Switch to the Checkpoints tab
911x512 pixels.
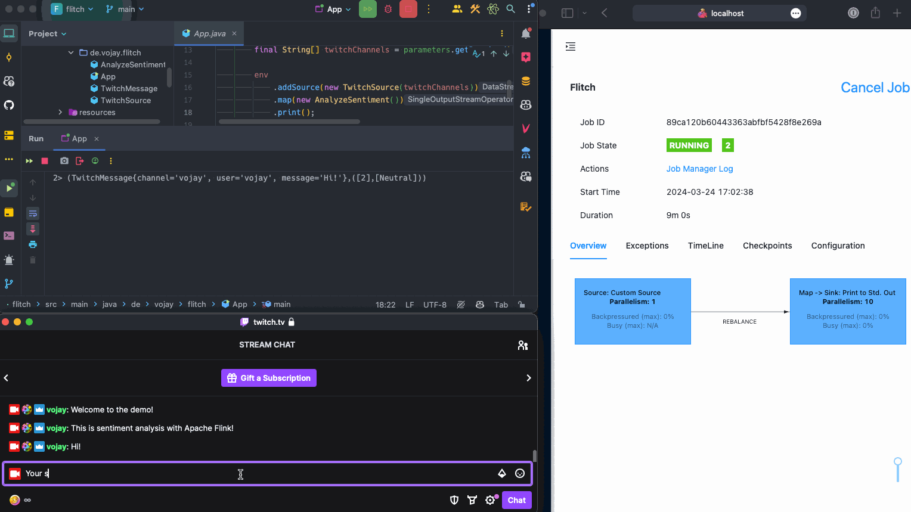coord(767,246)
